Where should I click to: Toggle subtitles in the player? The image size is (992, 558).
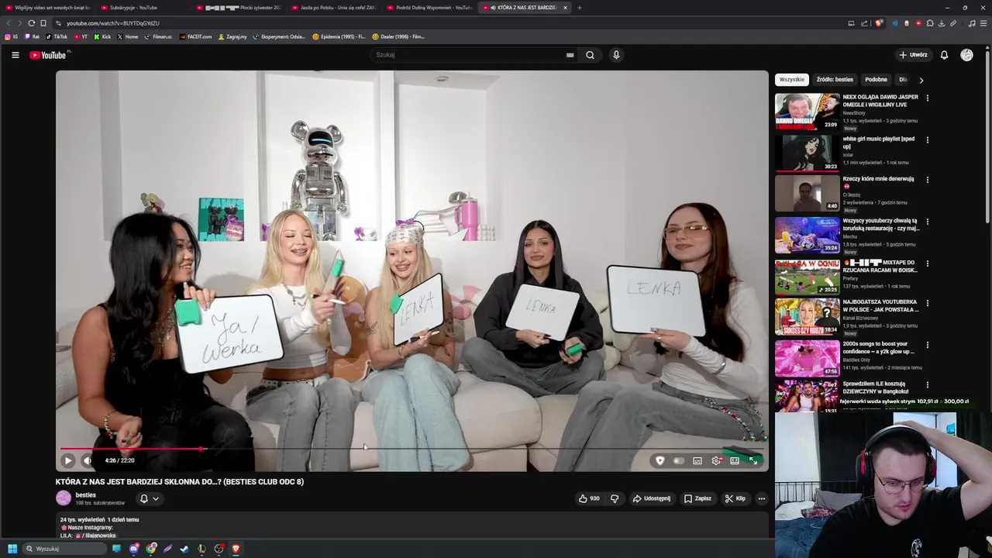click(697, 460)
